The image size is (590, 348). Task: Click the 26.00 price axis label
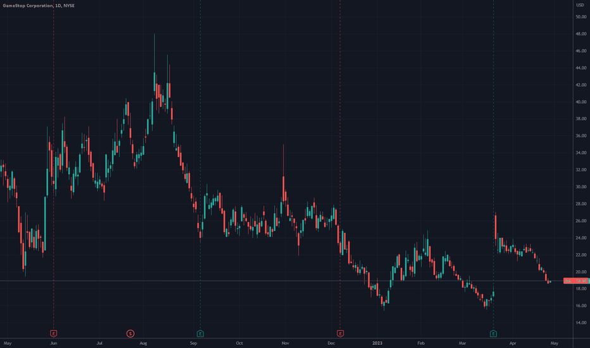[581, 220]
